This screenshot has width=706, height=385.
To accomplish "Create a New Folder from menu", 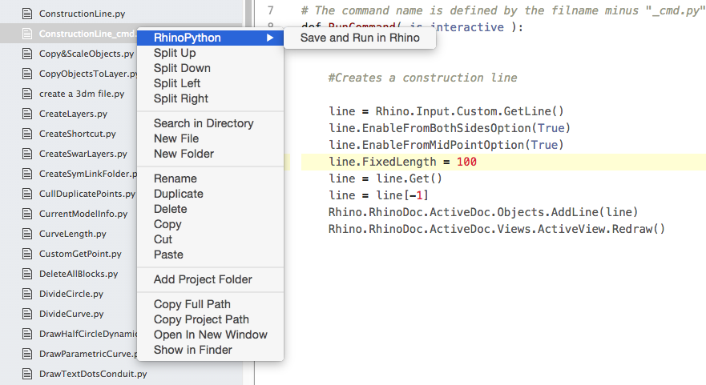I will [x=210, y=154].
